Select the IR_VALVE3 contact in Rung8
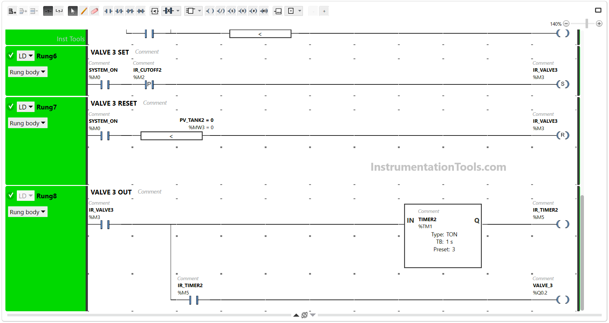The width and height of the screenshot is (609, 323). click(x=105, y=224)
